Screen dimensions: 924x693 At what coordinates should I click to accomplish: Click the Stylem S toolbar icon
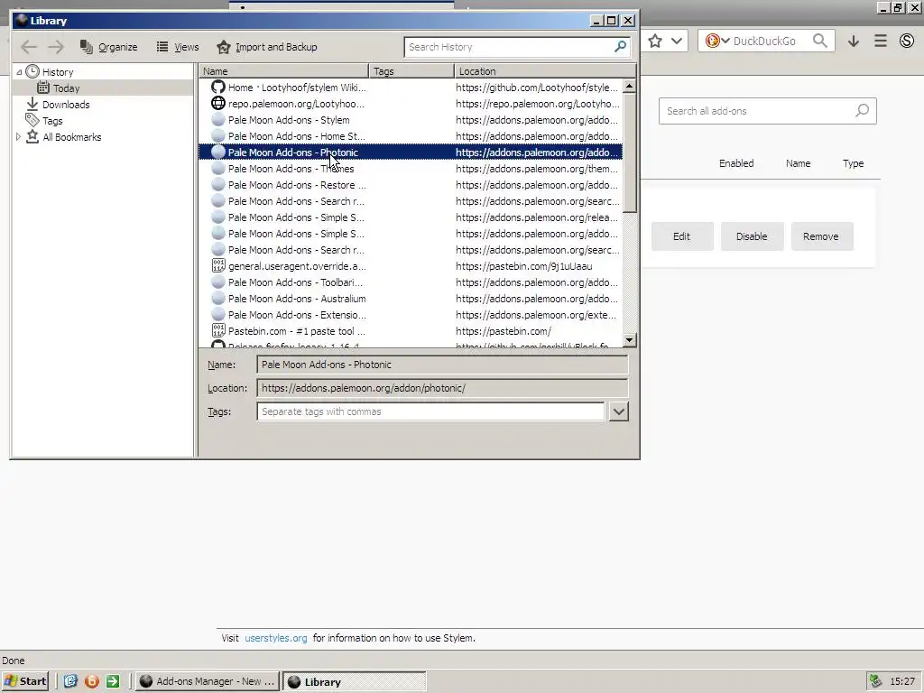click(906, 41)
